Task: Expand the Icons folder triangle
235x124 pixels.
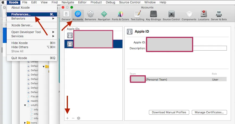Action: (25, 123)
